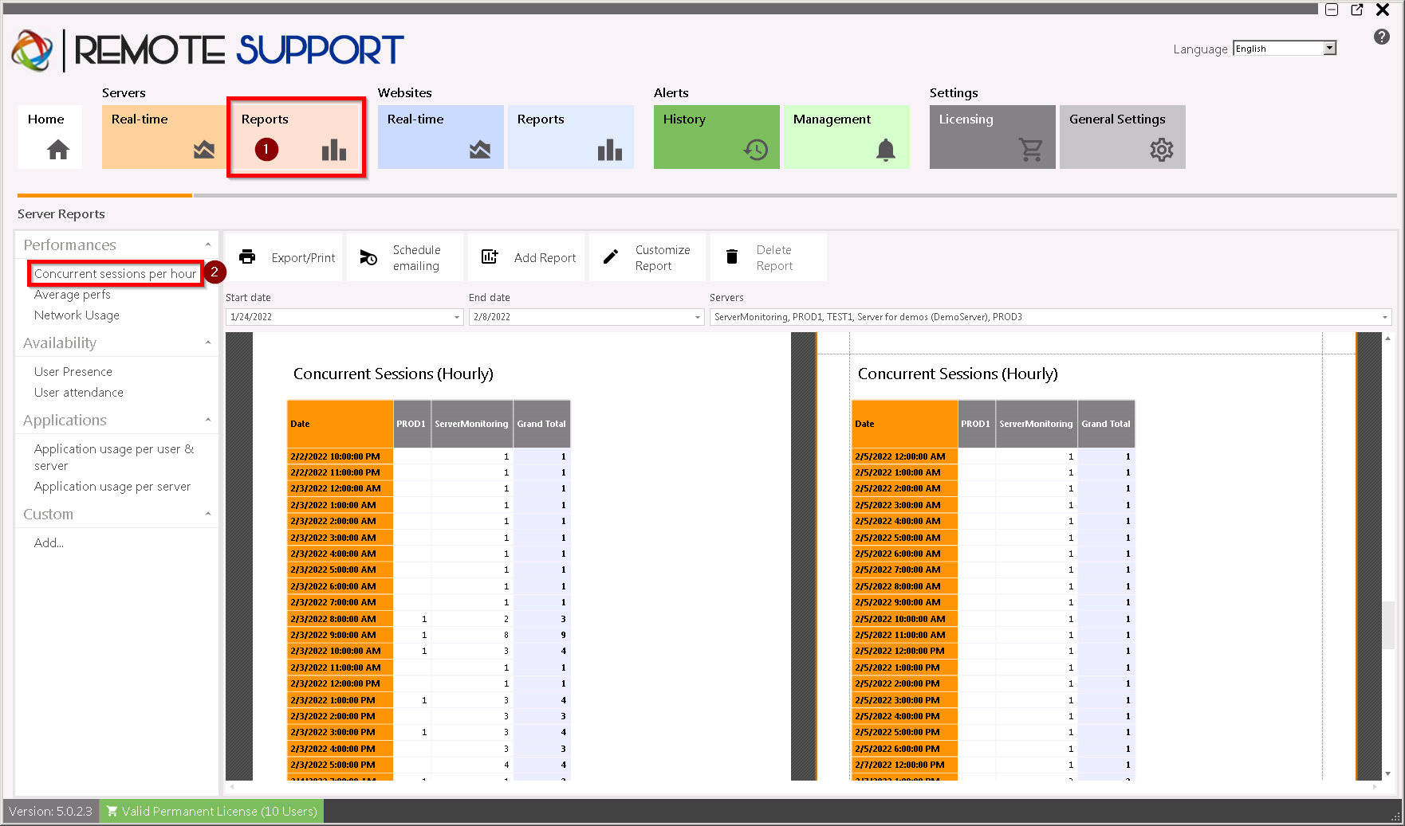Image resolution: width=1405 pixels, height=826 pixels.
Task: Collapse the Applications section
Action: [208, 420]
